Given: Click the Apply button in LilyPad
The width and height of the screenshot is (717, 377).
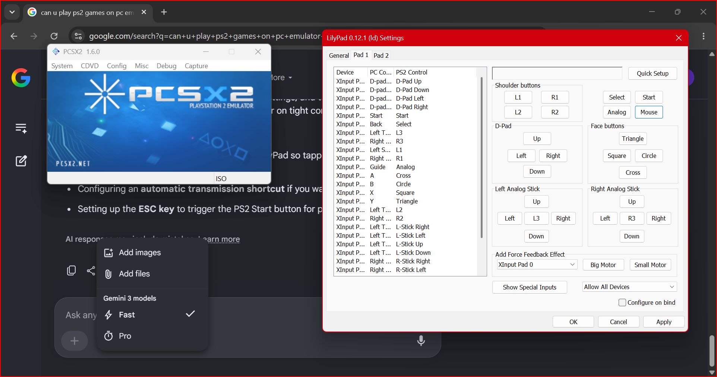Looking at the screenshot, I should pyautogui.click(x=664, y=322).
